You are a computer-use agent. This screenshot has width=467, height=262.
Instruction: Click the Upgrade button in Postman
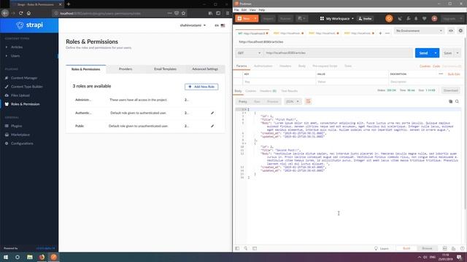pyautogui.click(x=452, y=18)
